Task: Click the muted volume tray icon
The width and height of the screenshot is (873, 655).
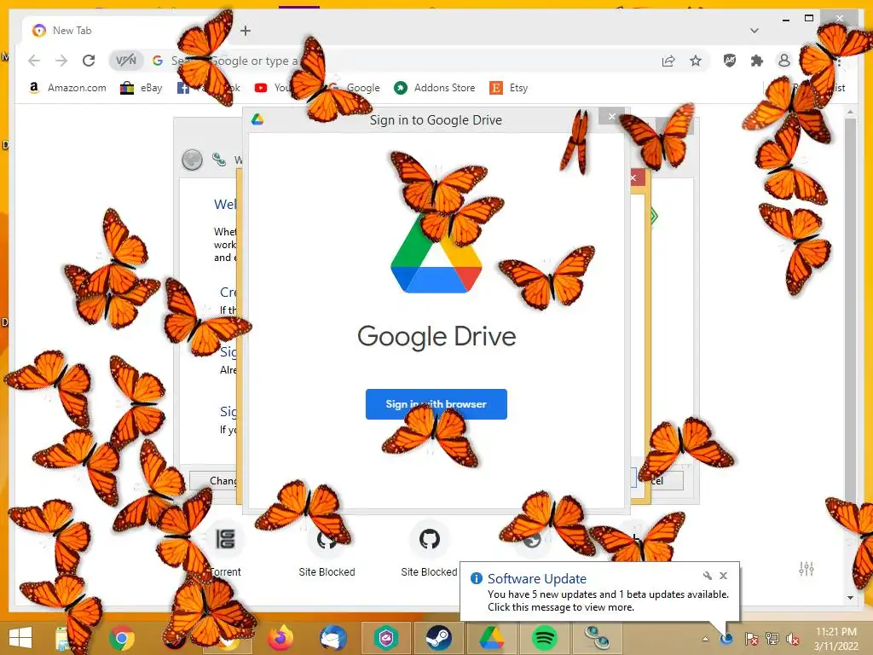Action: tap(793, 639)
